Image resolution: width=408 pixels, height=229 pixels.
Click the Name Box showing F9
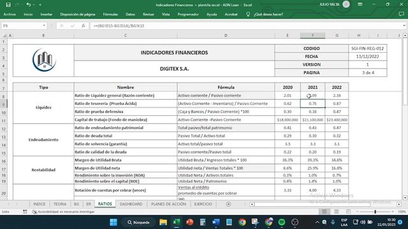pyautogui.click(x=21, y=25)
